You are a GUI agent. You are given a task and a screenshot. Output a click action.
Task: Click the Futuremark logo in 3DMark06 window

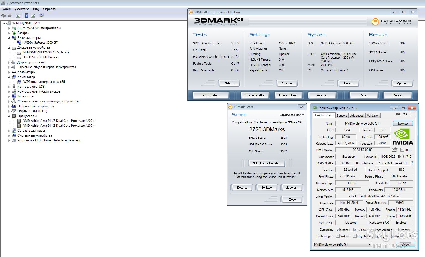point(392,21)
